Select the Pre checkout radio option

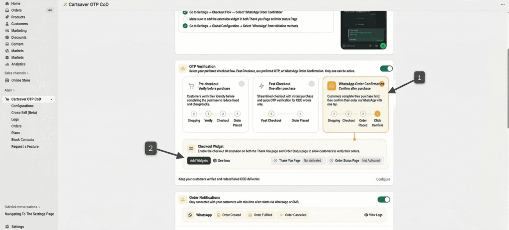[242, 84]
